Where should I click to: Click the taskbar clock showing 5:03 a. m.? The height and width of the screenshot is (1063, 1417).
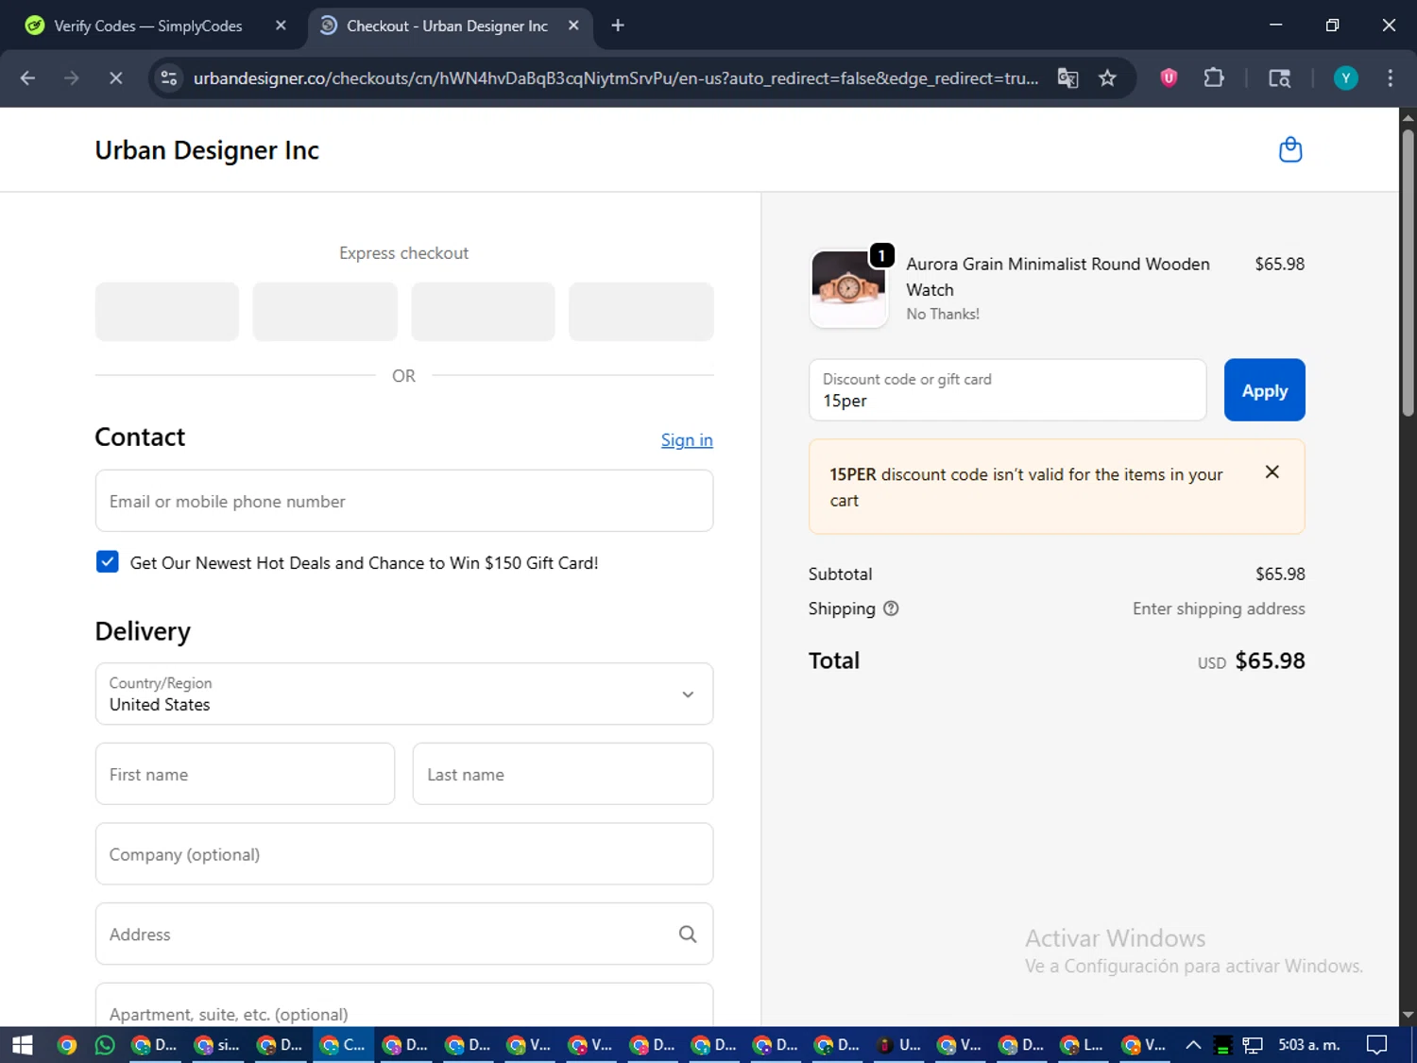pyautogui.click(x=1308, y=1044)
